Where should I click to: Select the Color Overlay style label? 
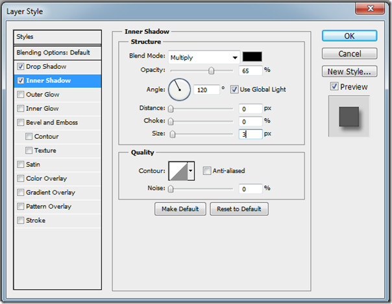click(47, 178)
